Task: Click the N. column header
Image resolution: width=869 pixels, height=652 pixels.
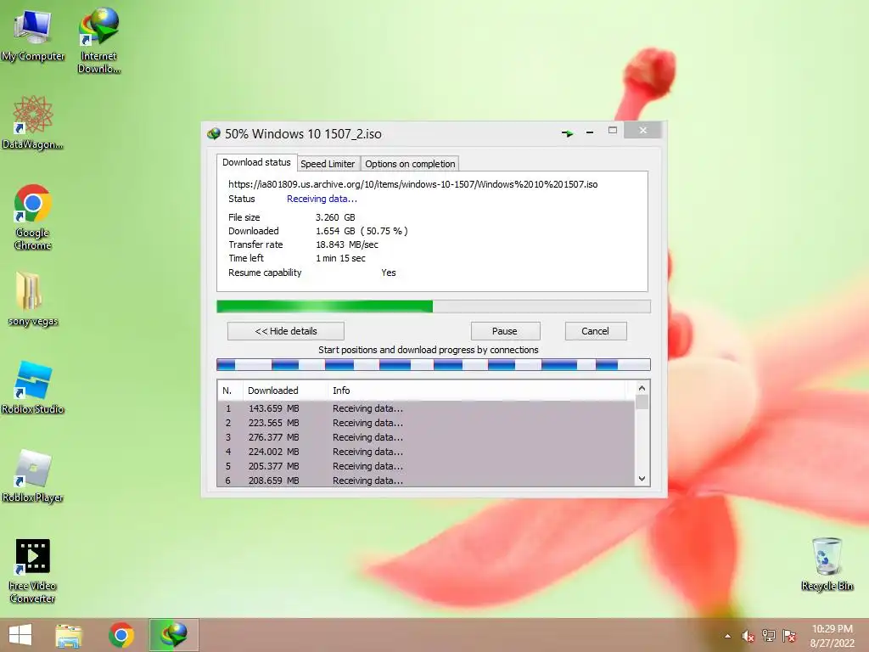Action: pos(229,391)
